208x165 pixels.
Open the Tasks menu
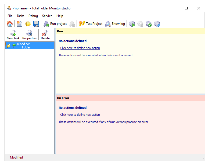20,16
